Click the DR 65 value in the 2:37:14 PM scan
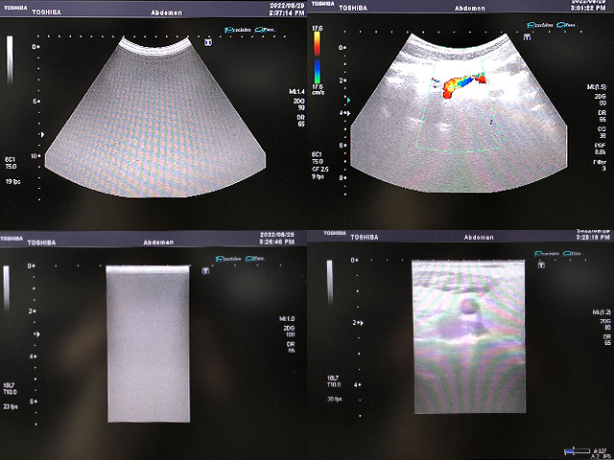This screenshot has width=614, height=460. (300, 121)
